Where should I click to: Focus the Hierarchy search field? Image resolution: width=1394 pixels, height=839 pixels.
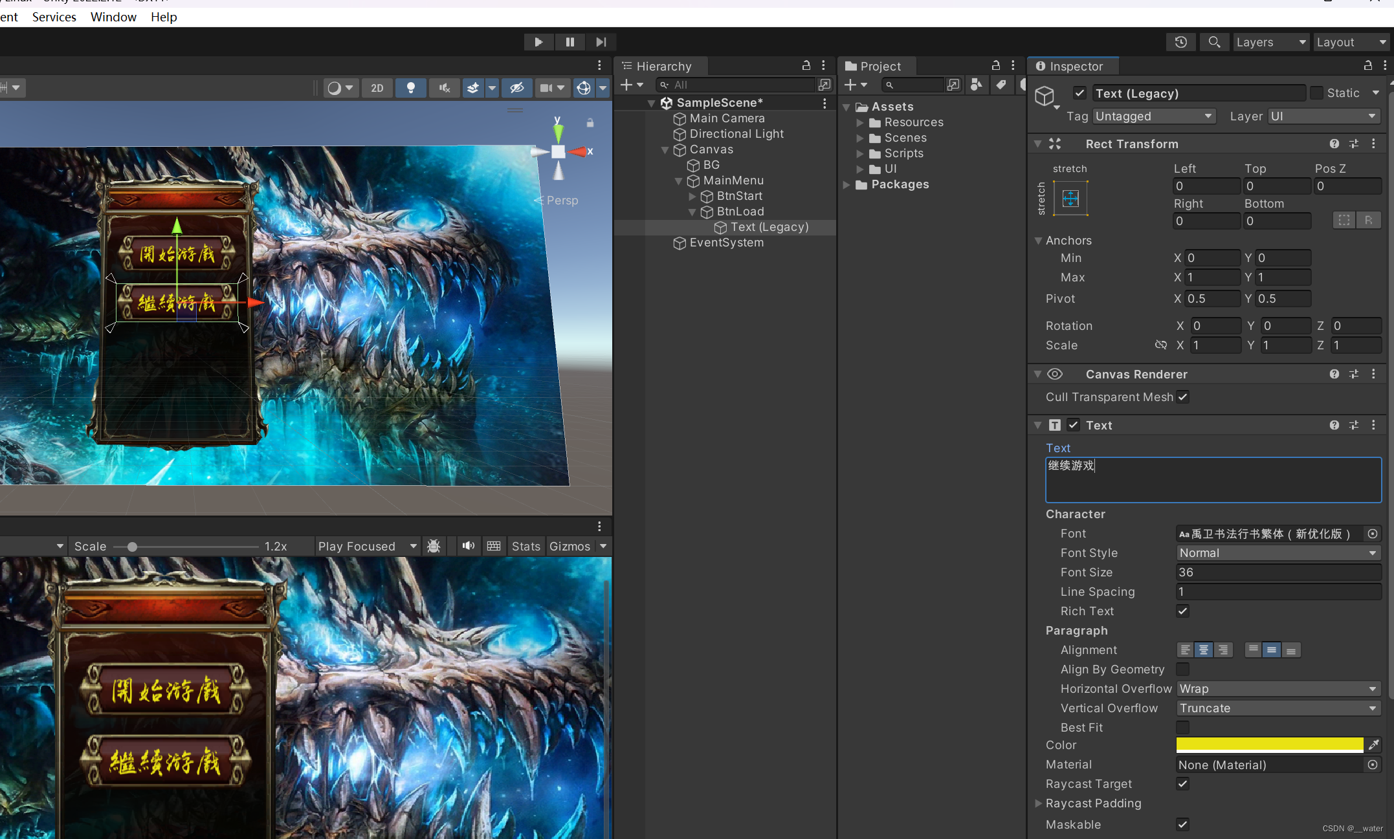(x=735, y=85)
